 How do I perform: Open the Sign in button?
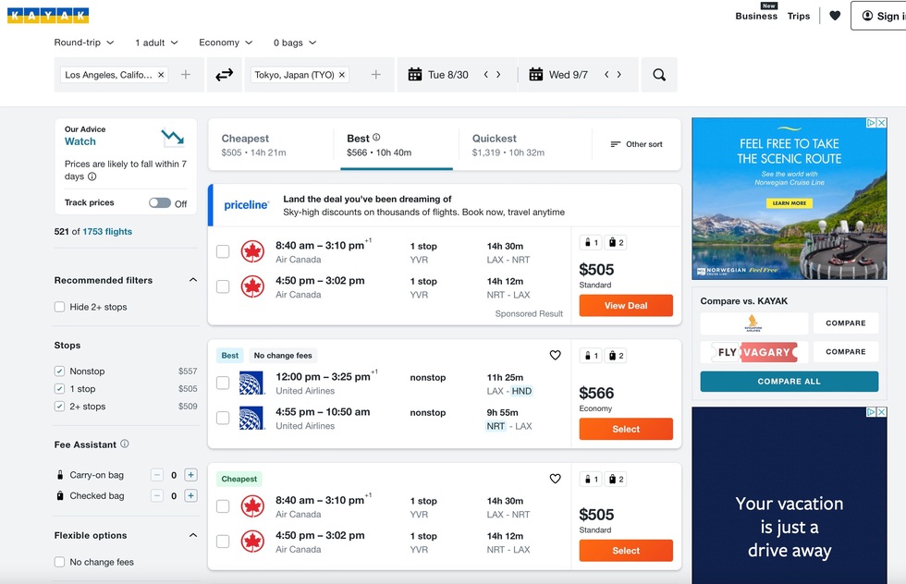[878, 16]
